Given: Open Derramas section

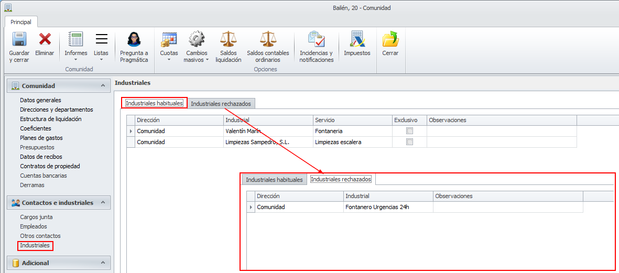Looking at the screenshot, I should tap(32, 184).
